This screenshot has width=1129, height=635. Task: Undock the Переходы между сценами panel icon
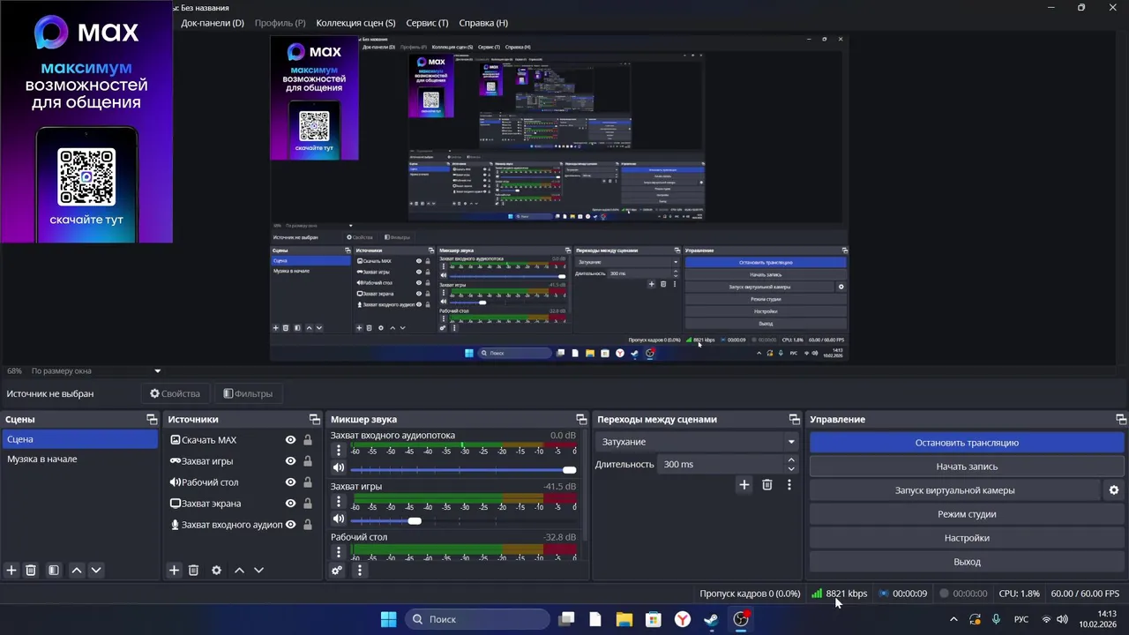pos(794,419)
